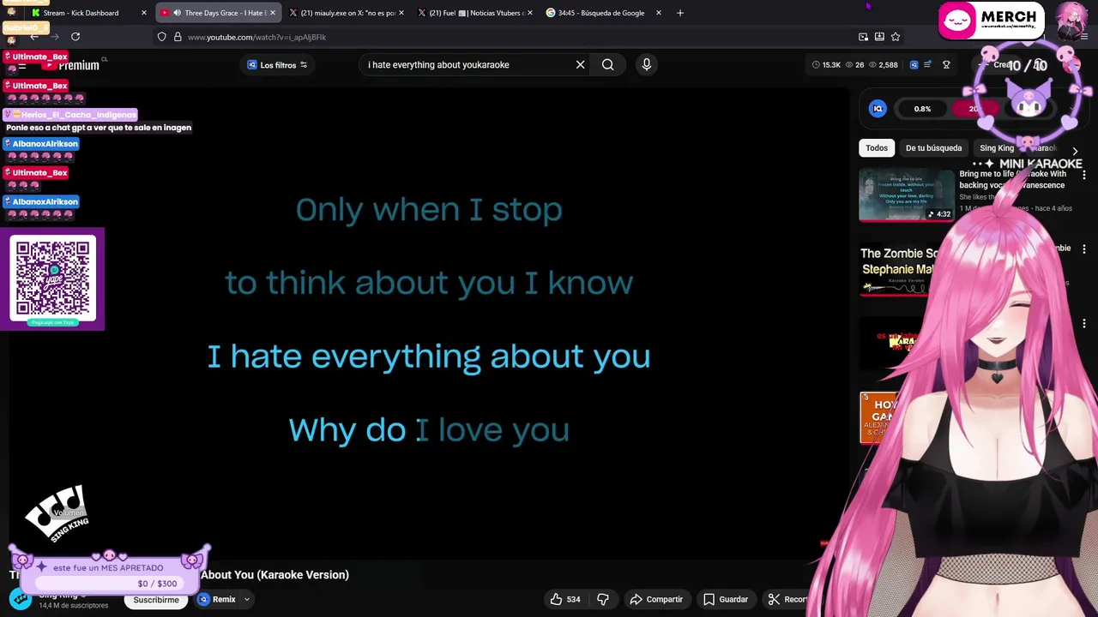1098x617 pixels.
Task: Dislike the video with thumbs down
Action: (603, 599)
